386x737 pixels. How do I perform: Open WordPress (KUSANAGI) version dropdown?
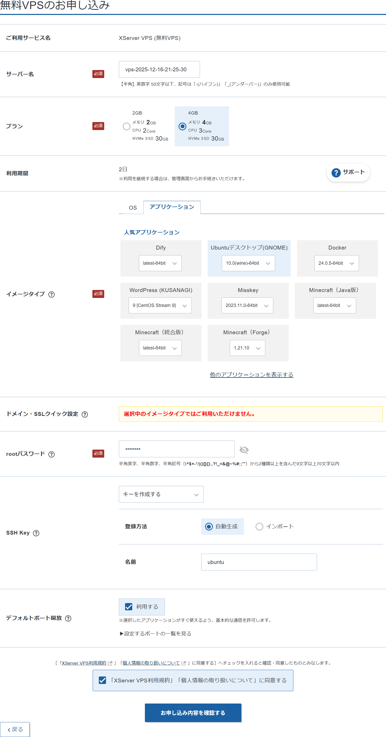160,305
